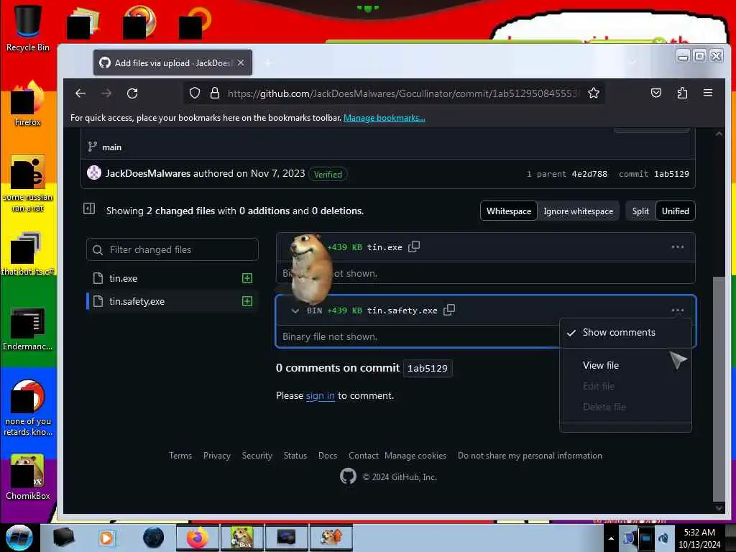Open the Firefox hamburger application menu
Image resolution: width=736 pixels, height=552 pixels.
click(x=708, y=93)
